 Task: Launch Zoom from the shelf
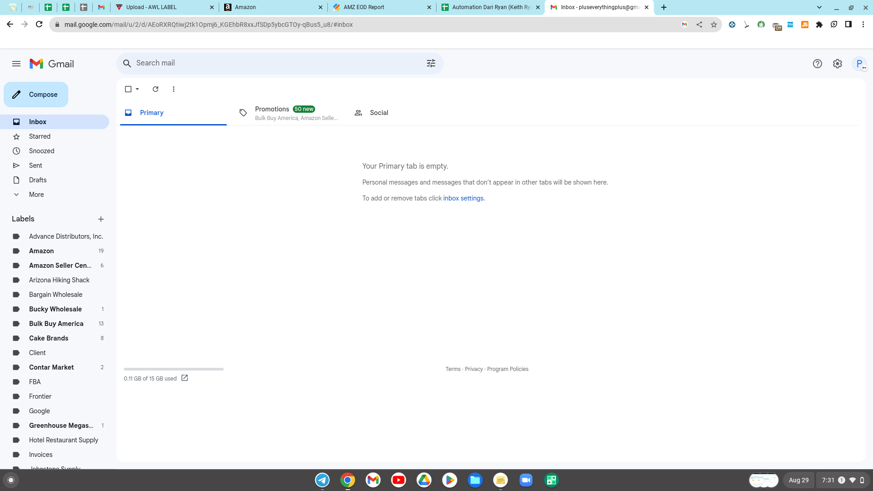pos(526,480)
